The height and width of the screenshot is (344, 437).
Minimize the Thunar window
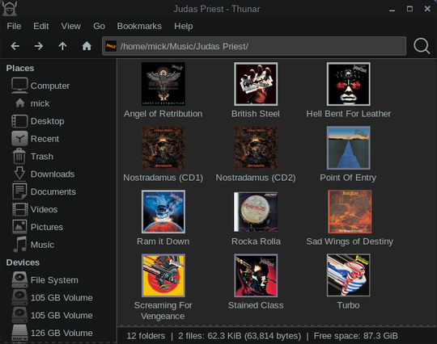(392, 10)
